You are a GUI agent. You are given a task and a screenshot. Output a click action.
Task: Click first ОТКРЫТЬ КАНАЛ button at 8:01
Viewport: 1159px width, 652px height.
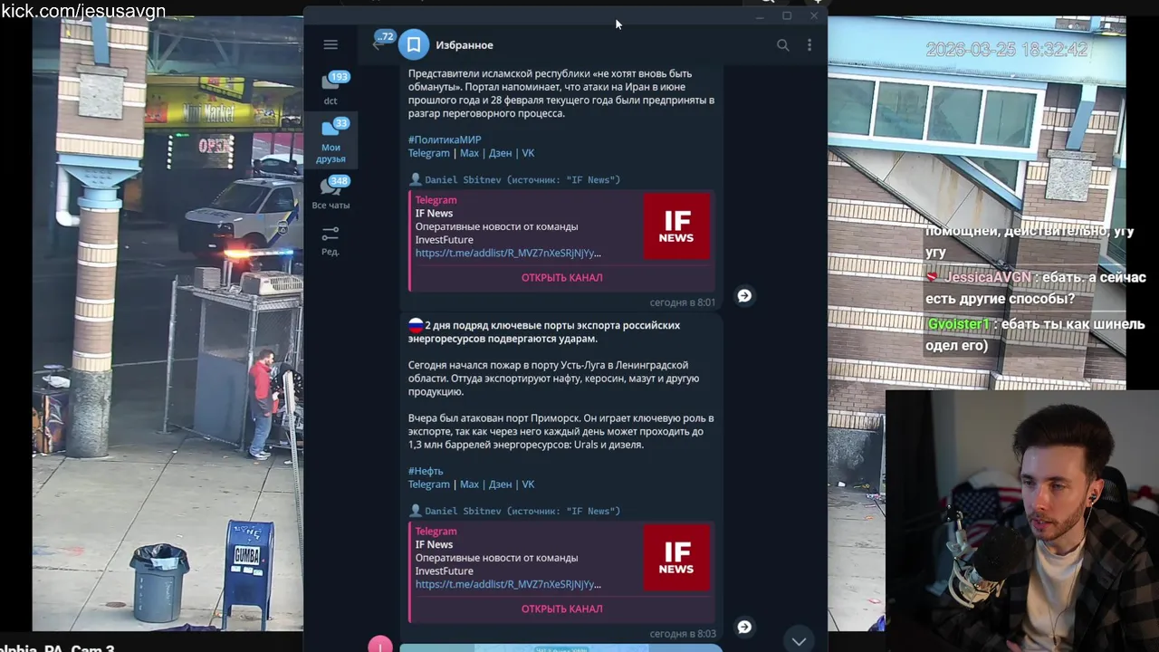(x=561, y=277)
